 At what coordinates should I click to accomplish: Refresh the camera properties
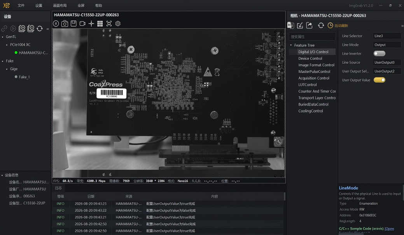click(321, 25)
